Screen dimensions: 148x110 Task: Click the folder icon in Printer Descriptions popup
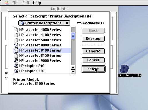click(22, 23)
